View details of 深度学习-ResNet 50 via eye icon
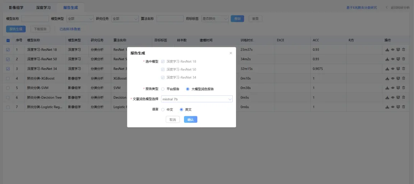 (x=393, y=59)
